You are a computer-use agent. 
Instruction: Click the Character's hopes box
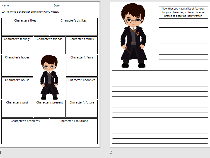[x=17, y=66]
